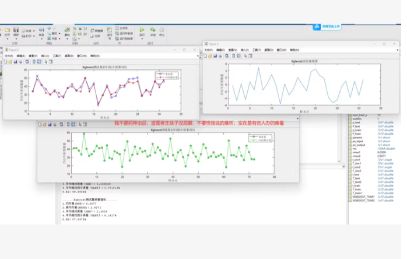Click the green Run button in MATLAB toolstrip

click(142, 30)
